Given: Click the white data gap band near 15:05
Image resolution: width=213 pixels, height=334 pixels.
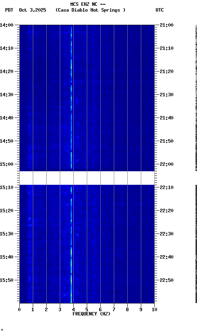Looking at the screenshot, I should 87,178.
